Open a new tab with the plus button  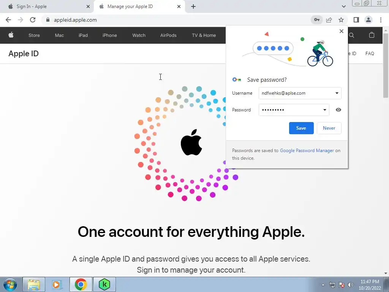[x=193, y=6]
